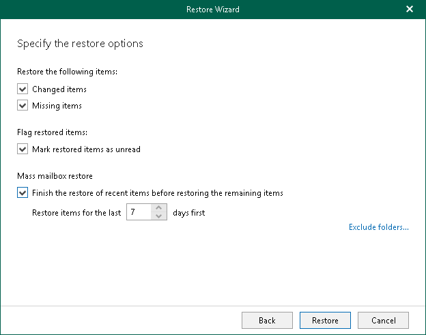Image resolution: width=426 pixels, height=335 pixels.
Task: Click the Restore Wizard title bar
Action: click(212, 10)
